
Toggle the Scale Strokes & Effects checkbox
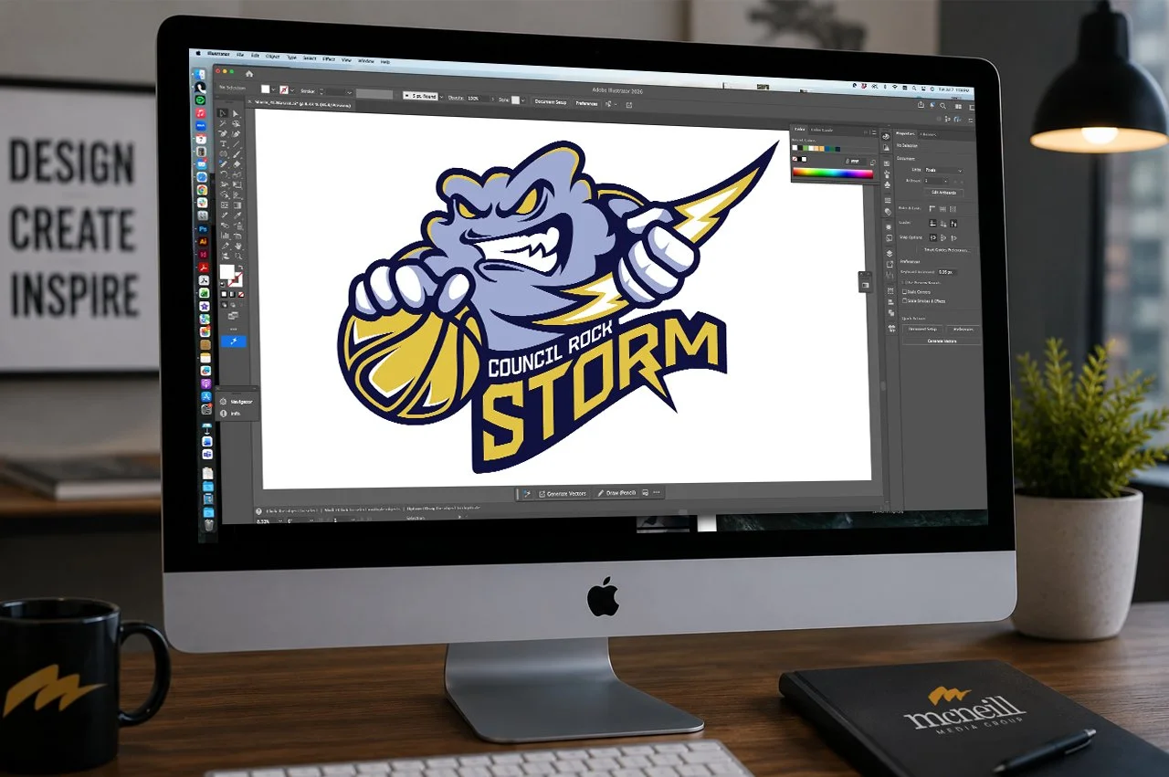904,300
